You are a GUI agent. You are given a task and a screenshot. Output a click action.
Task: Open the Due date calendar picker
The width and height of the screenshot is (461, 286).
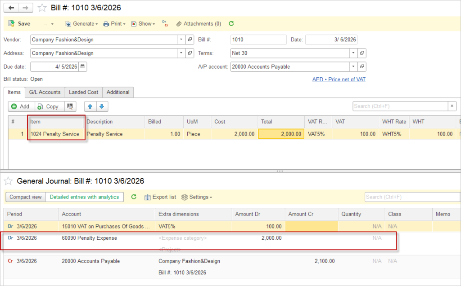coord(83,66)
